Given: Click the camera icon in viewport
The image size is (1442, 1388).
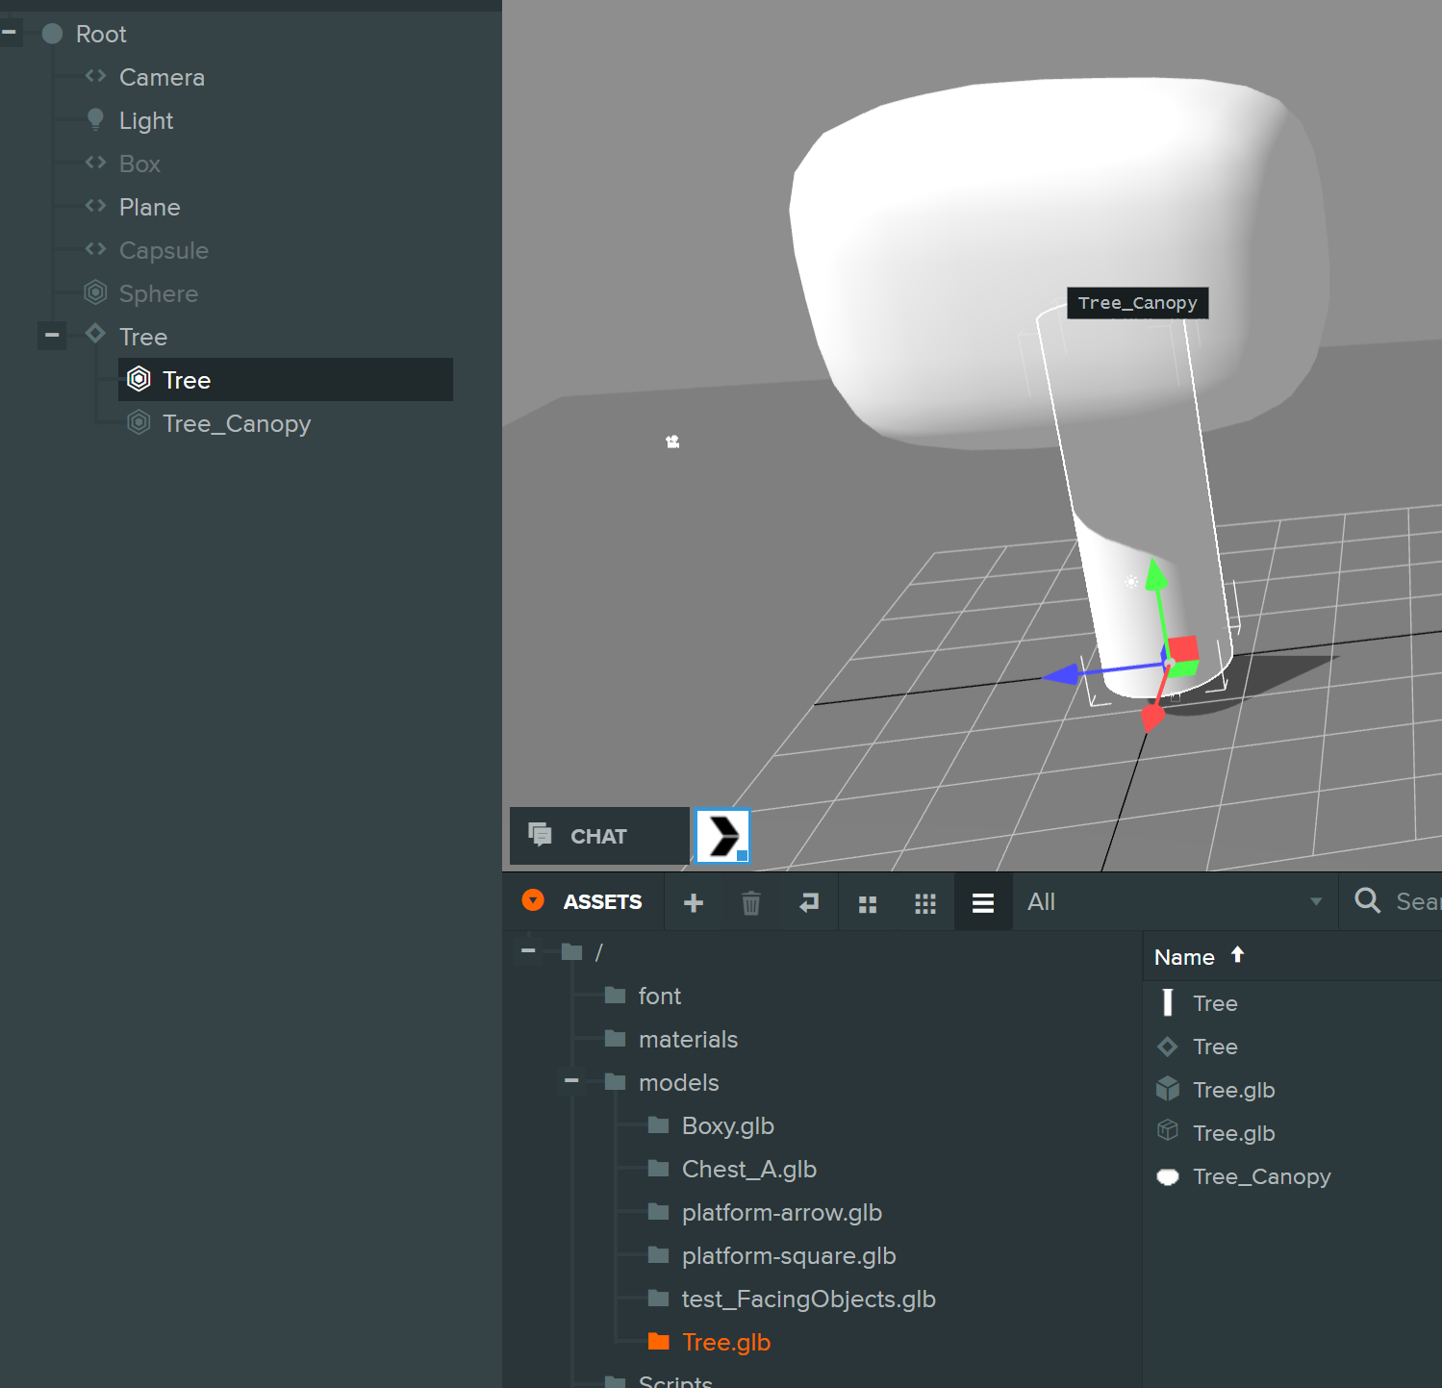Looking at the screenshot, I should click(672, 442).
